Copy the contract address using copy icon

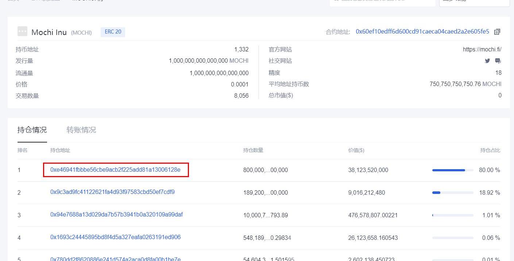coord(497,32)
